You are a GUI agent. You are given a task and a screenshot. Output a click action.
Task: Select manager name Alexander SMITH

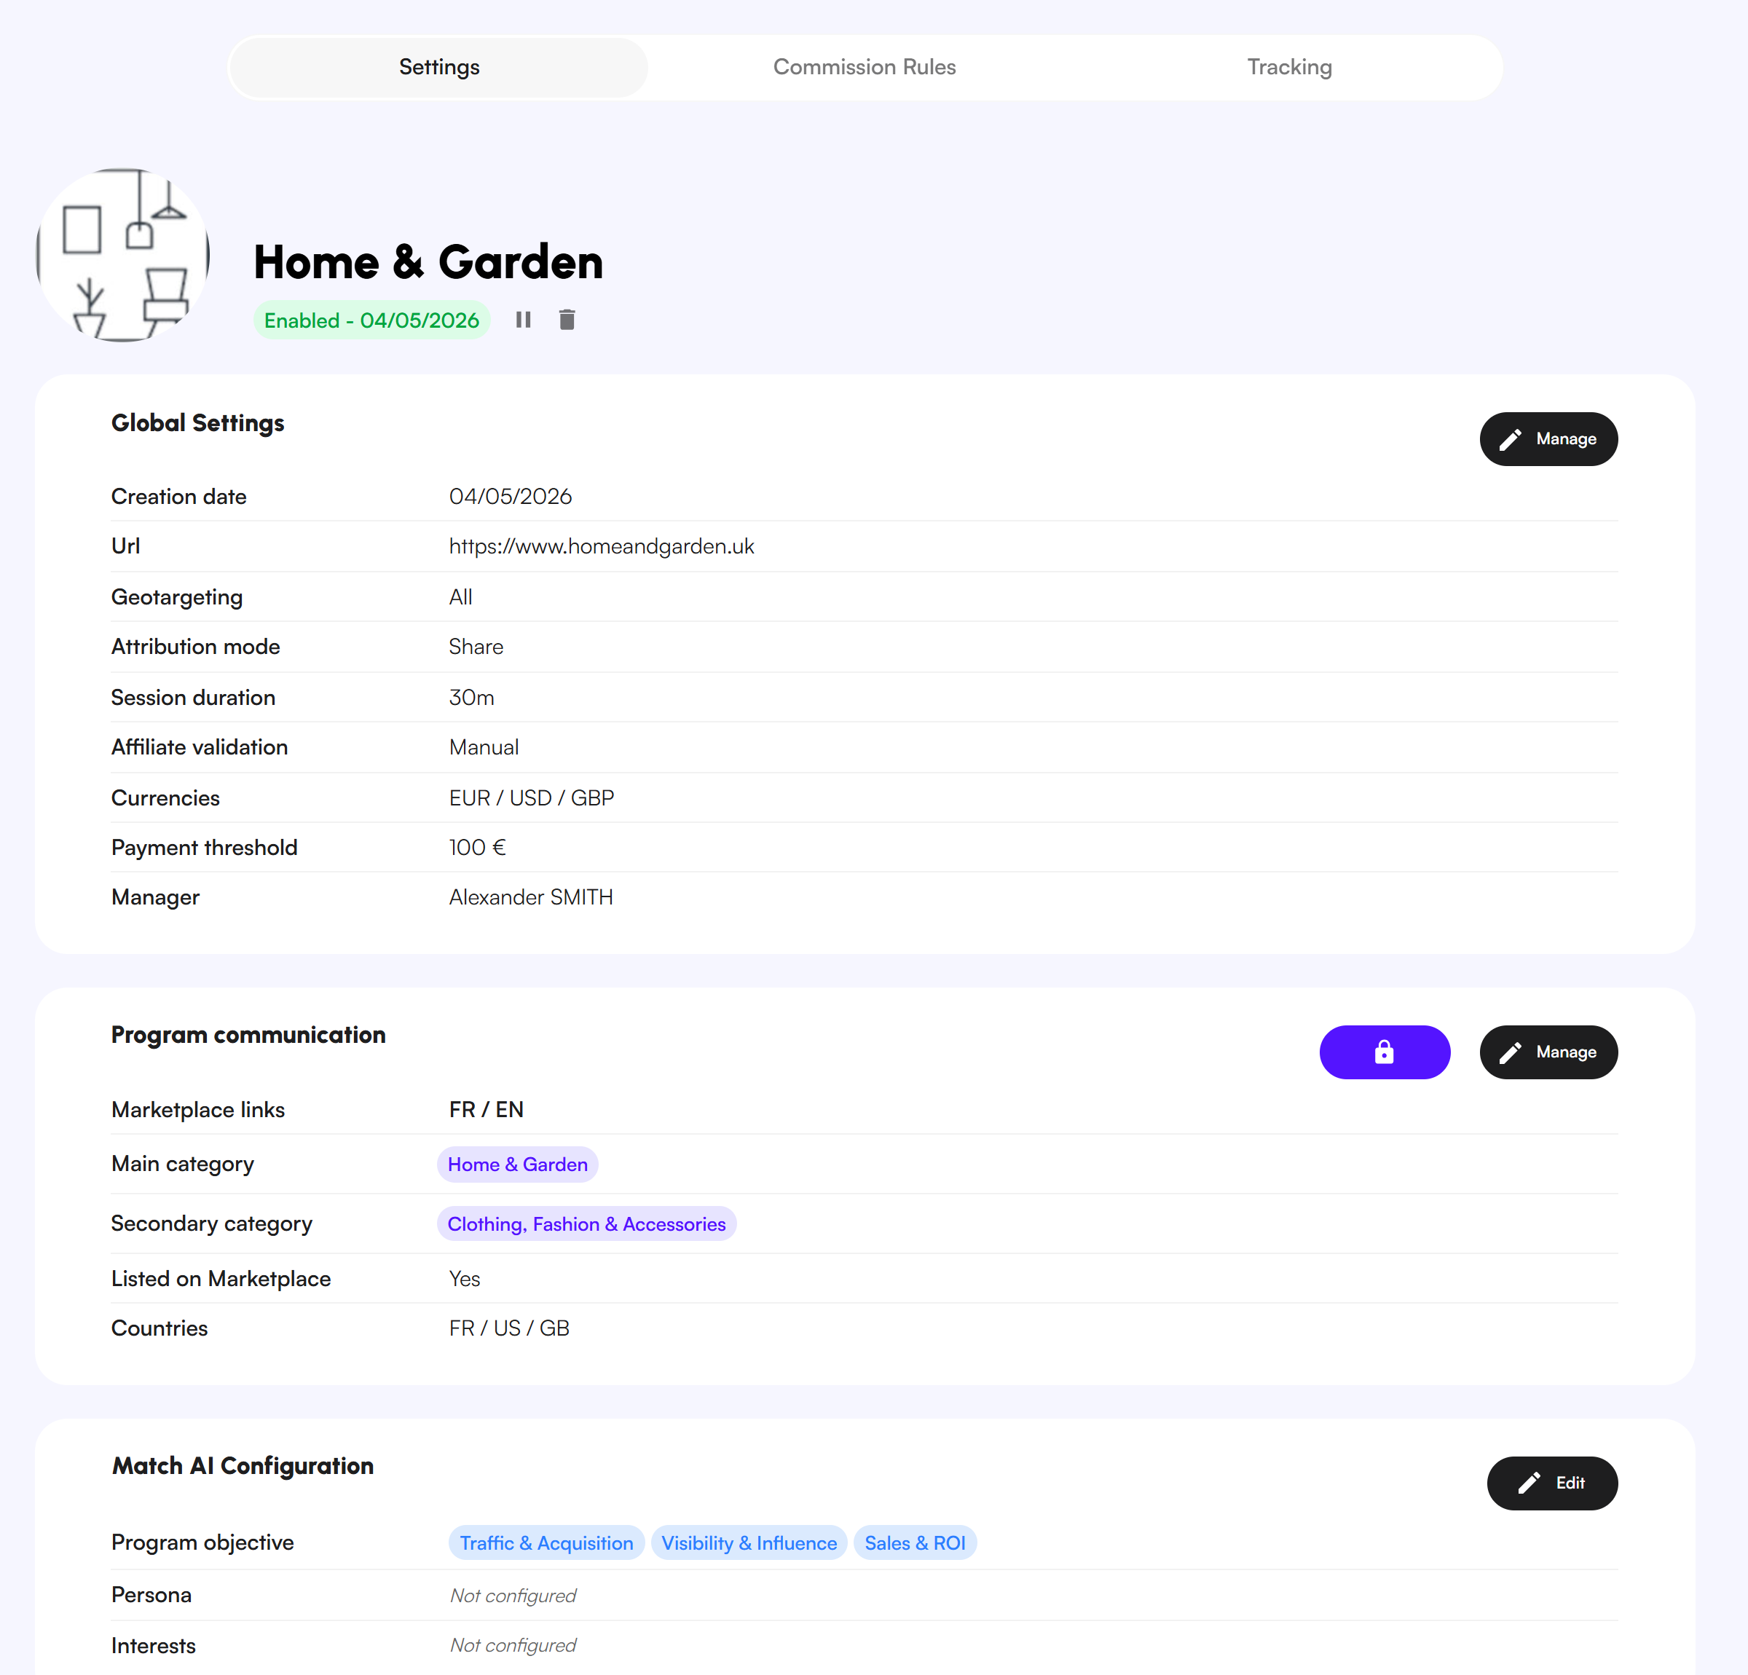[x=531, y=897]
